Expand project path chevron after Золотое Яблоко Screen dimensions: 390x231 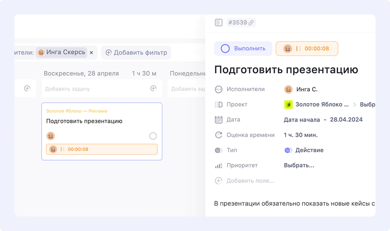355,104
